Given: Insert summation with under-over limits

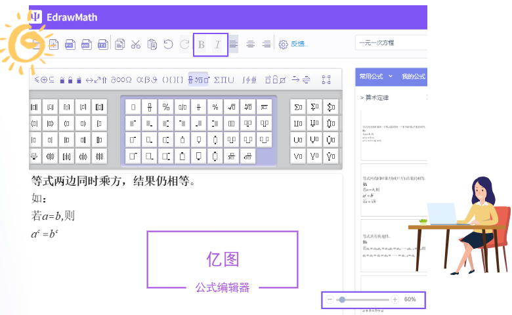Looking at the screenshot, I should click(x=330, y=107).
